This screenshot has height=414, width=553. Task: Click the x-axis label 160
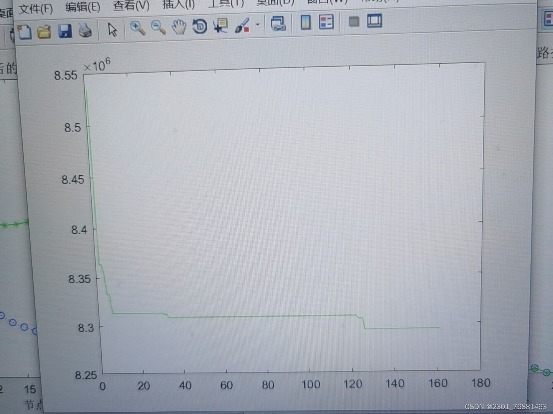click(438, 383)
